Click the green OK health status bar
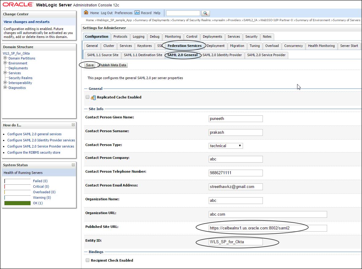The image size is (362, 269). [17, 203]
